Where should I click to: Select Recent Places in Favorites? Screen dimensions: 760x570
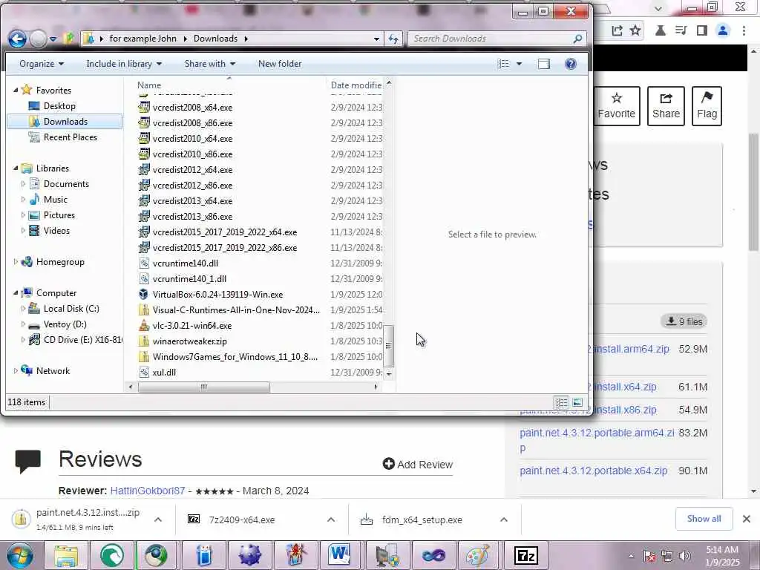(x=71, y=137)
